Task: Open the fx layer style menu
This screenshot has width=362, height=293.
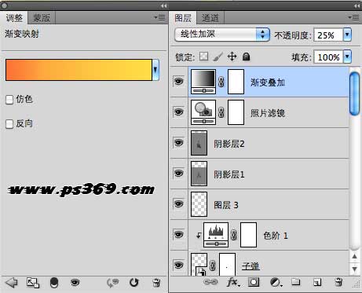Action: (233, 282)
